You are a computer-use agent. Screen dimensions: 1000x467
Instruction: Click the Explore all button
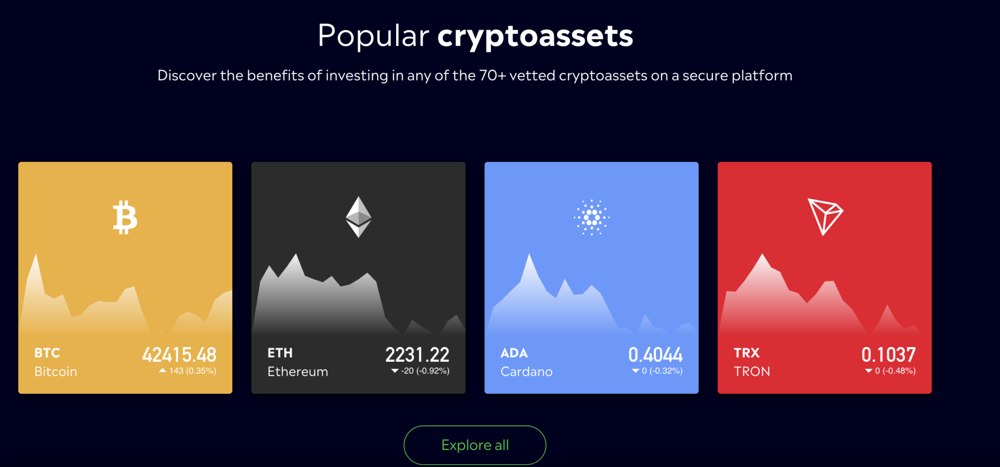point(474,445)
